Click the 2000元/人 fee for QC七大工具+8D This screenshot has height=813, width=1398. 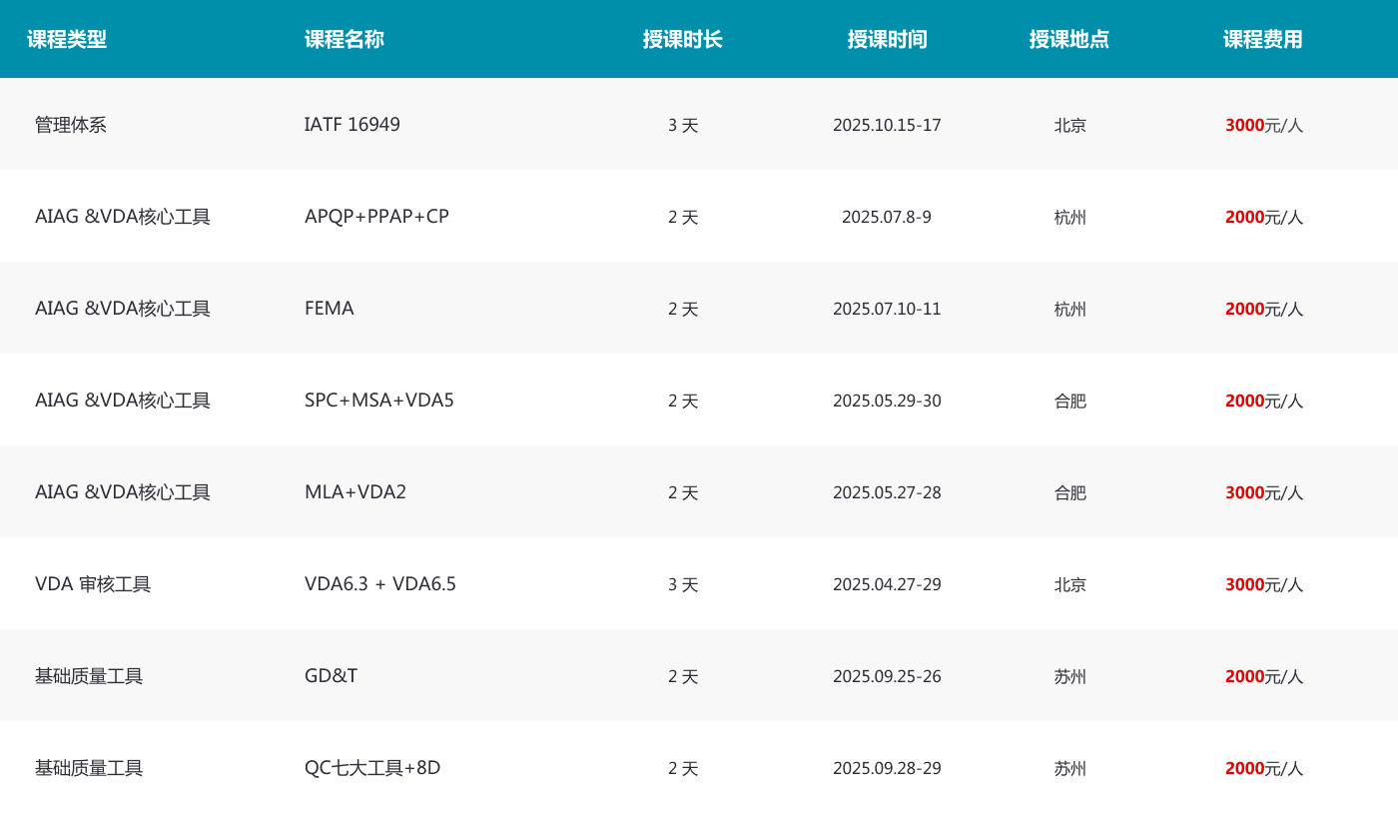[1264, 769]
